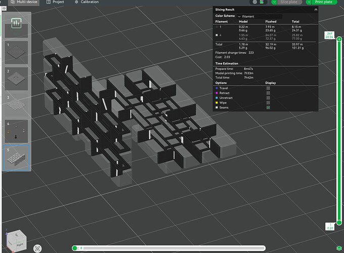Open the Print plate dropdown arrow
The image size is (344, 253).
coord(309,2)
